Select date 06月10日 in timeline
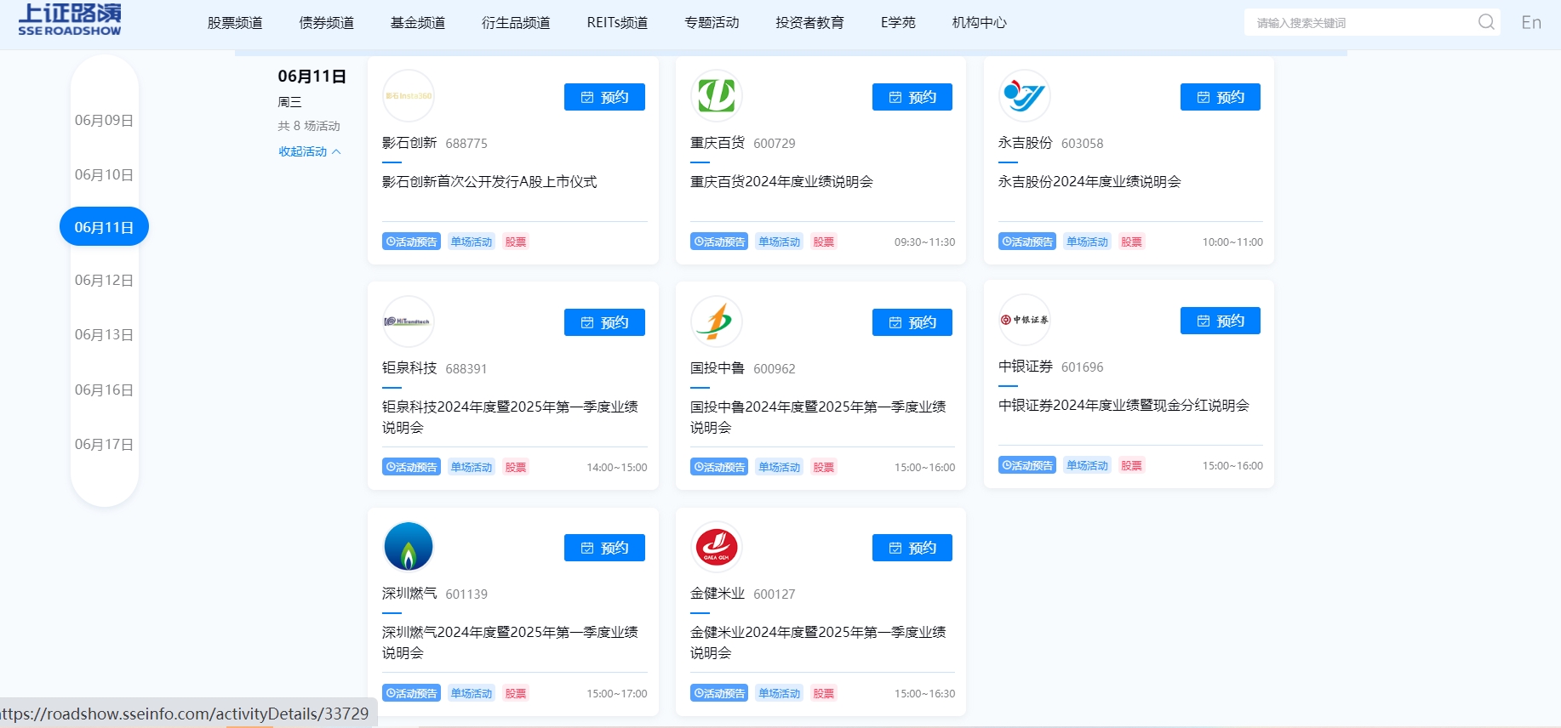This screenshot has width=1561, height=728. (104, 175)
